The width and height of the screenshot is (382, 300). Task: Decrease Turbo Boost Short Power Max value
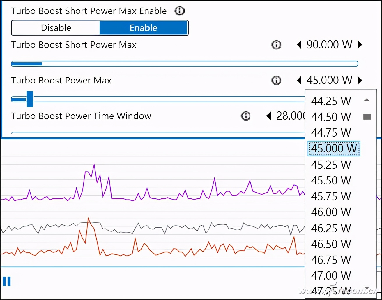(299, 45)
